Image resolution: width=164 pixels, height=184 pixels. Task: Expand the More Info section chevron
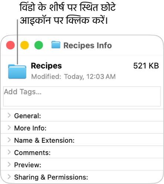(9, 127)
